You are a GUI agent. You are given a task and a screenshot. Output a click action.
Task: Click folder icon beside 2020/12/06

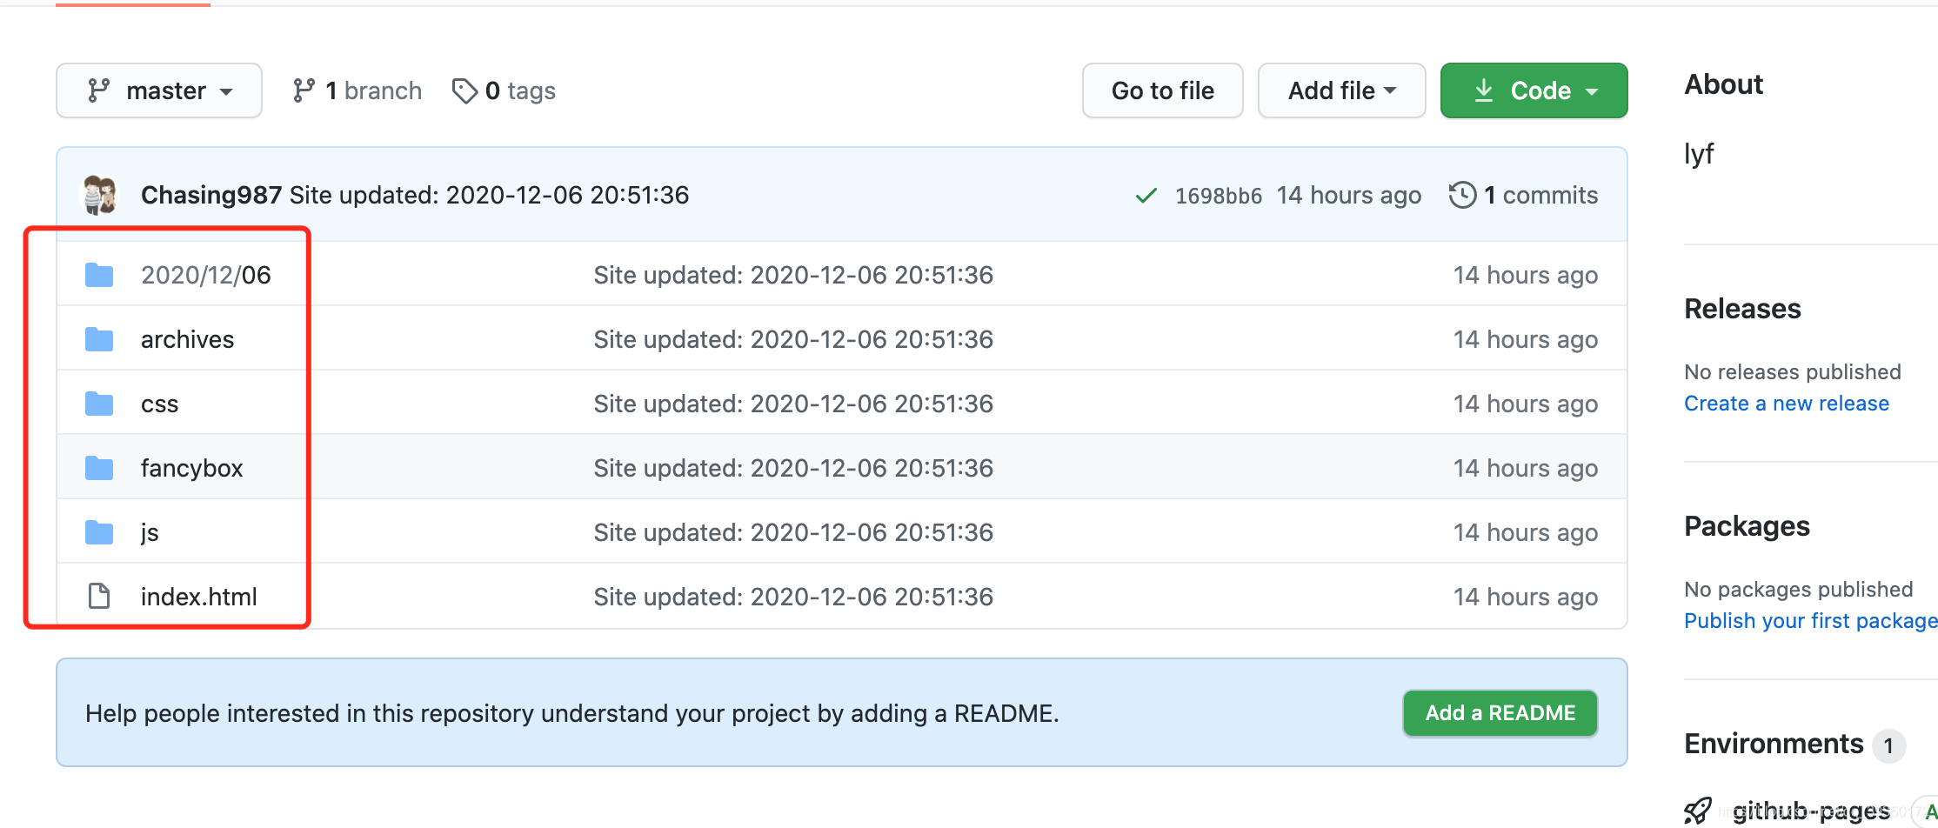coord(99,275)
